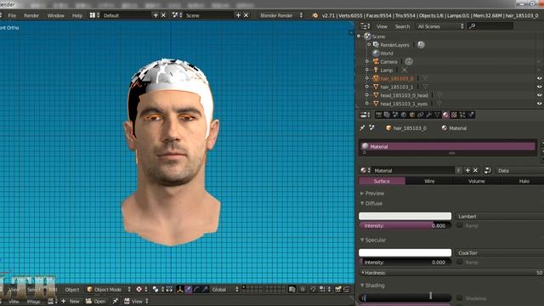Screen dimensions: 544x306
Task: Add a new screen layout next to Default
Action: pyautogui.click(x=156, y=15)
